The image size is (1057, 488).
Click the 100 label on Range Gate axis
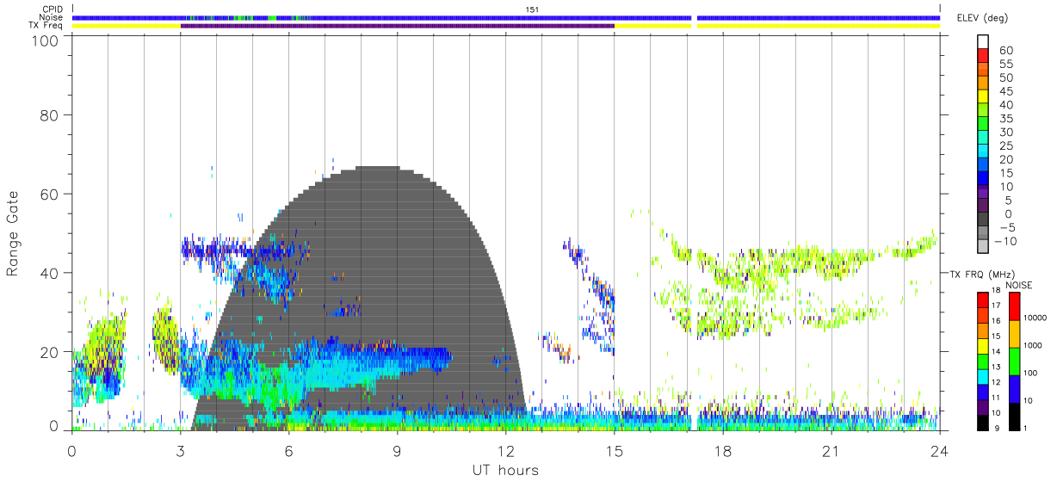44,40
